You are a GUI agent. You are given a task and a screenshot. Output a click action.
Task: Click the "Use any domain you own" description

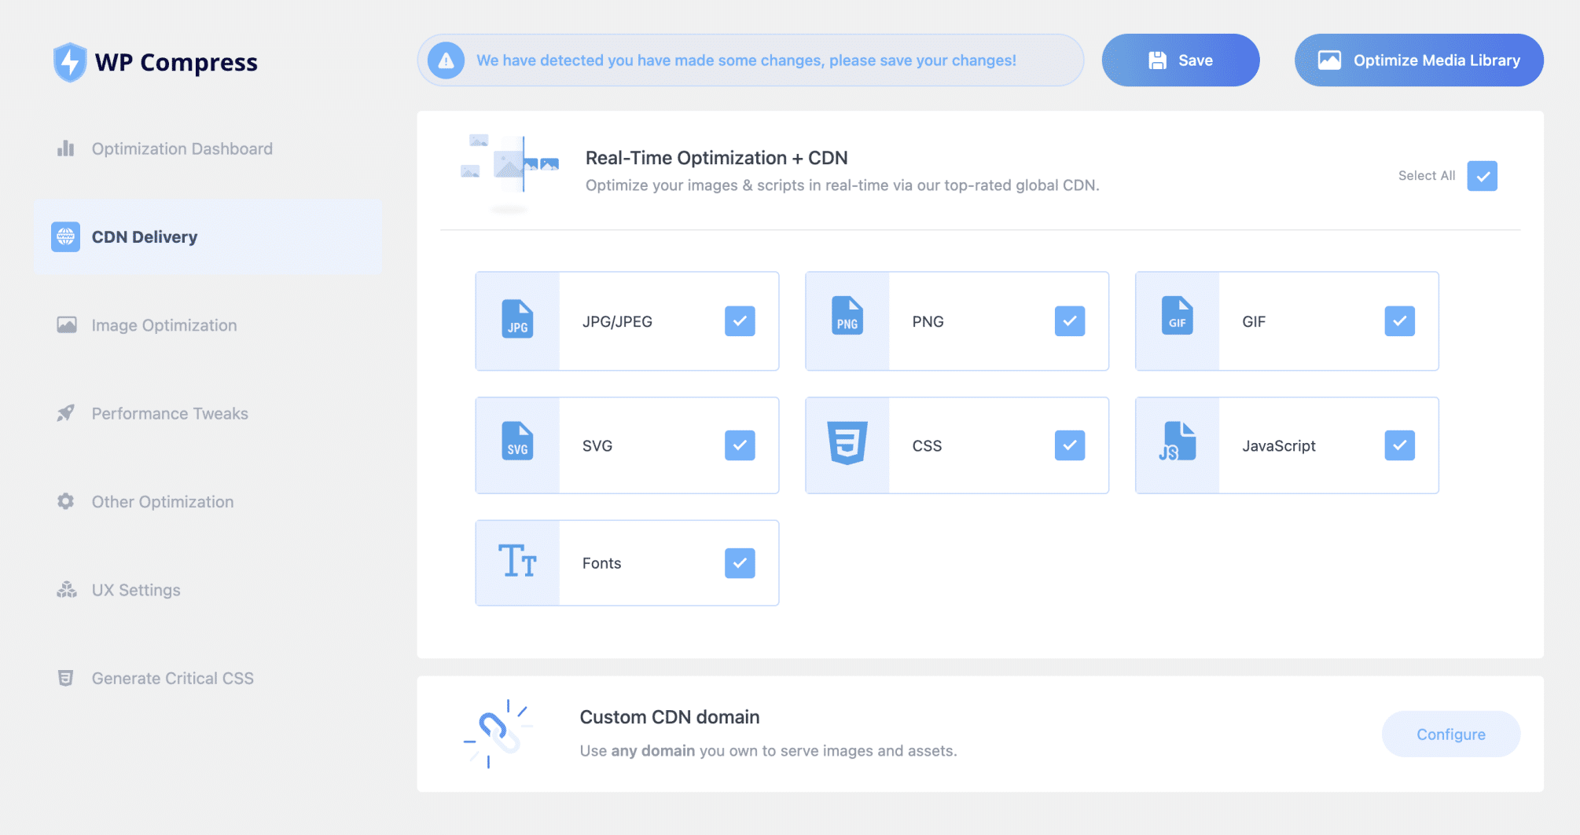[769, 751]
